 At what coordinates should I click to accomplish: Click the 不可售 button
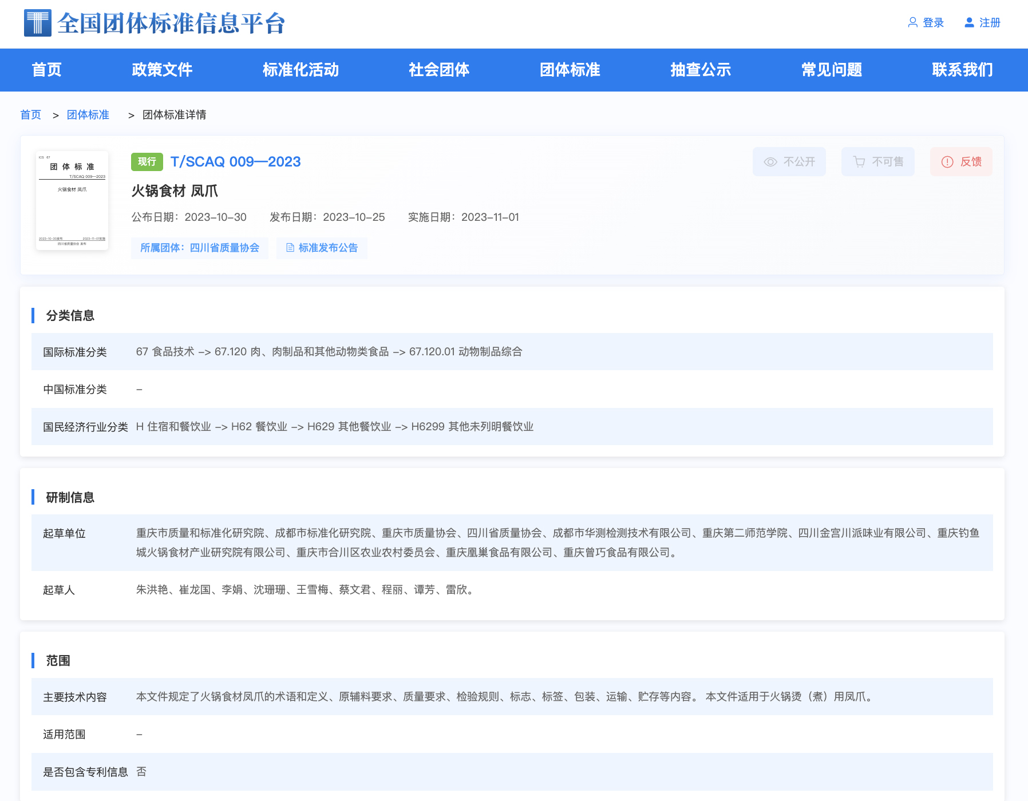878,162
